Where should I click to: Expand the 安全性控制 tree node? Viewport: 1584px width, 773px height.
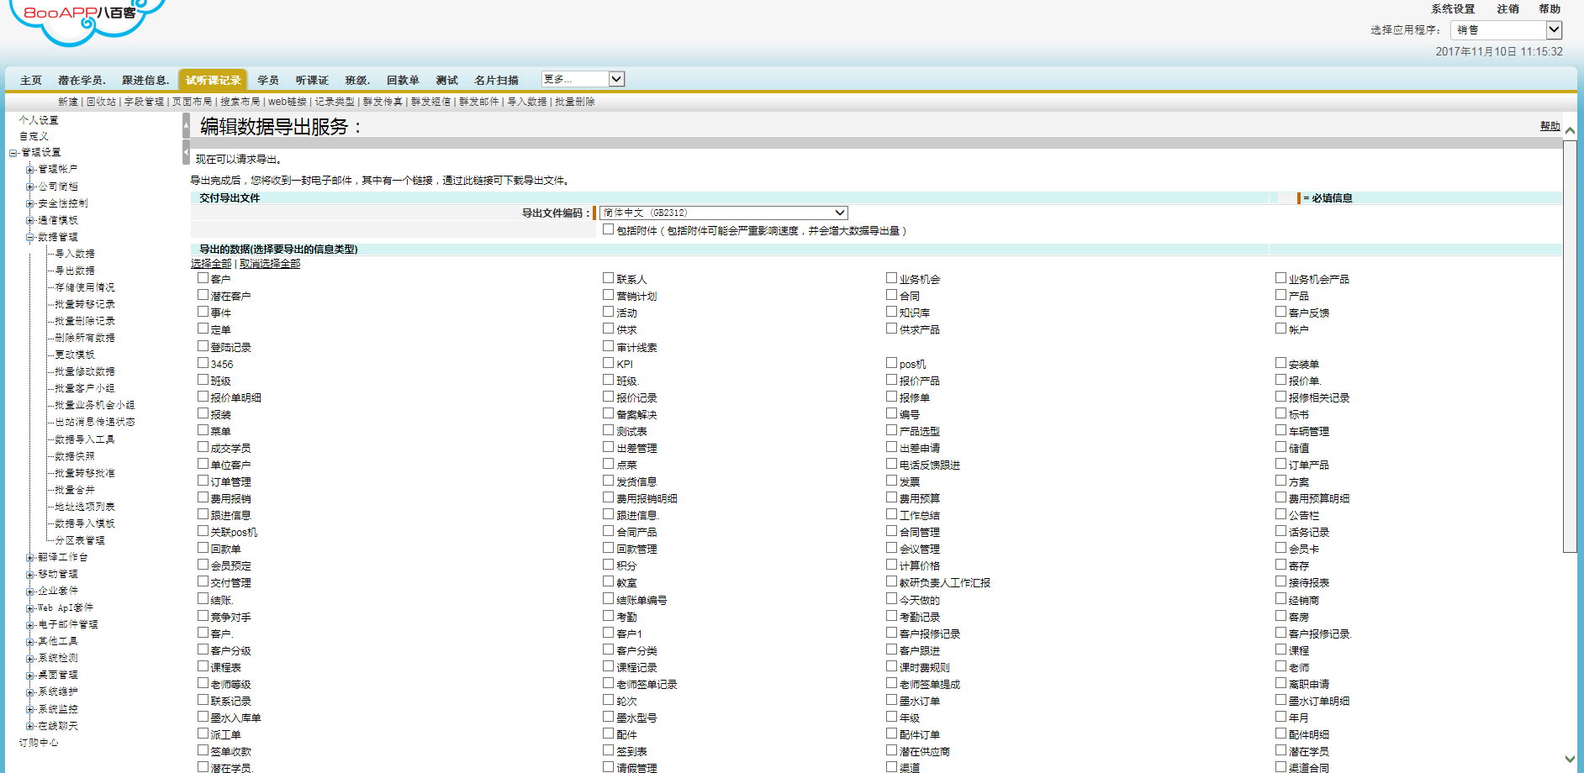pos(30,203)
